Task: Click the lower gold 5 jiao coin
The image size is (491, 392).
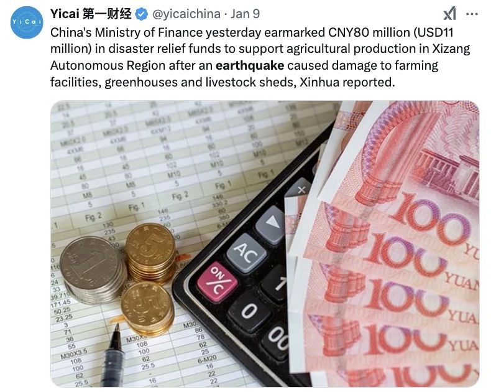Action: [x=147, y=308]
